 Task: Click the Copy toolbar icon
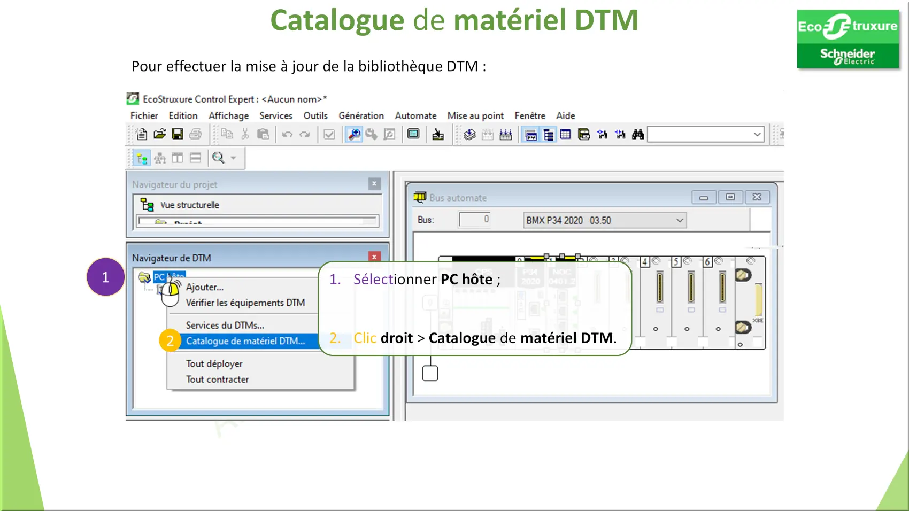tap(227, 134)
